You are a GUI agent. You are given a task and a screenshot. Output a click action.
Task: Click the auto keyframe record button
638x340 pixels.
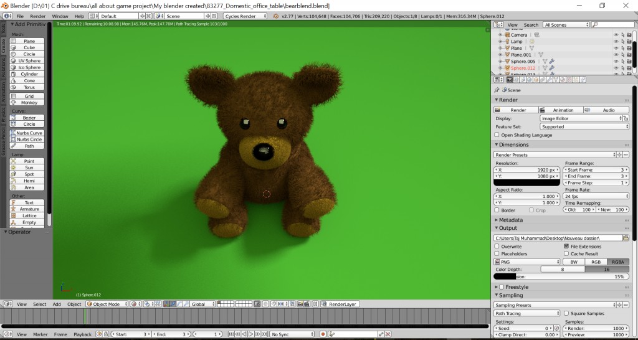[323, 334]
